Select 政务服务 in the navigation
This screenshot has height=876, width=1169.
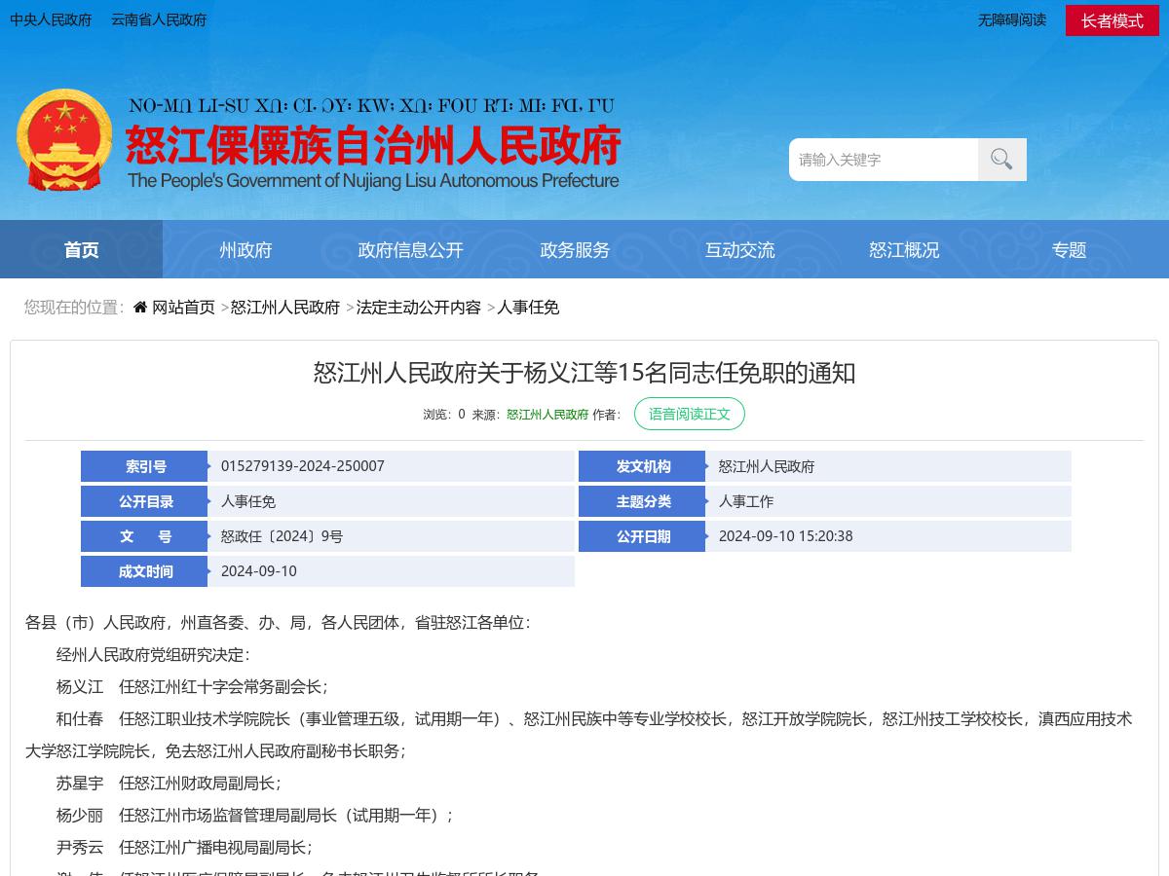coord(575,249)
